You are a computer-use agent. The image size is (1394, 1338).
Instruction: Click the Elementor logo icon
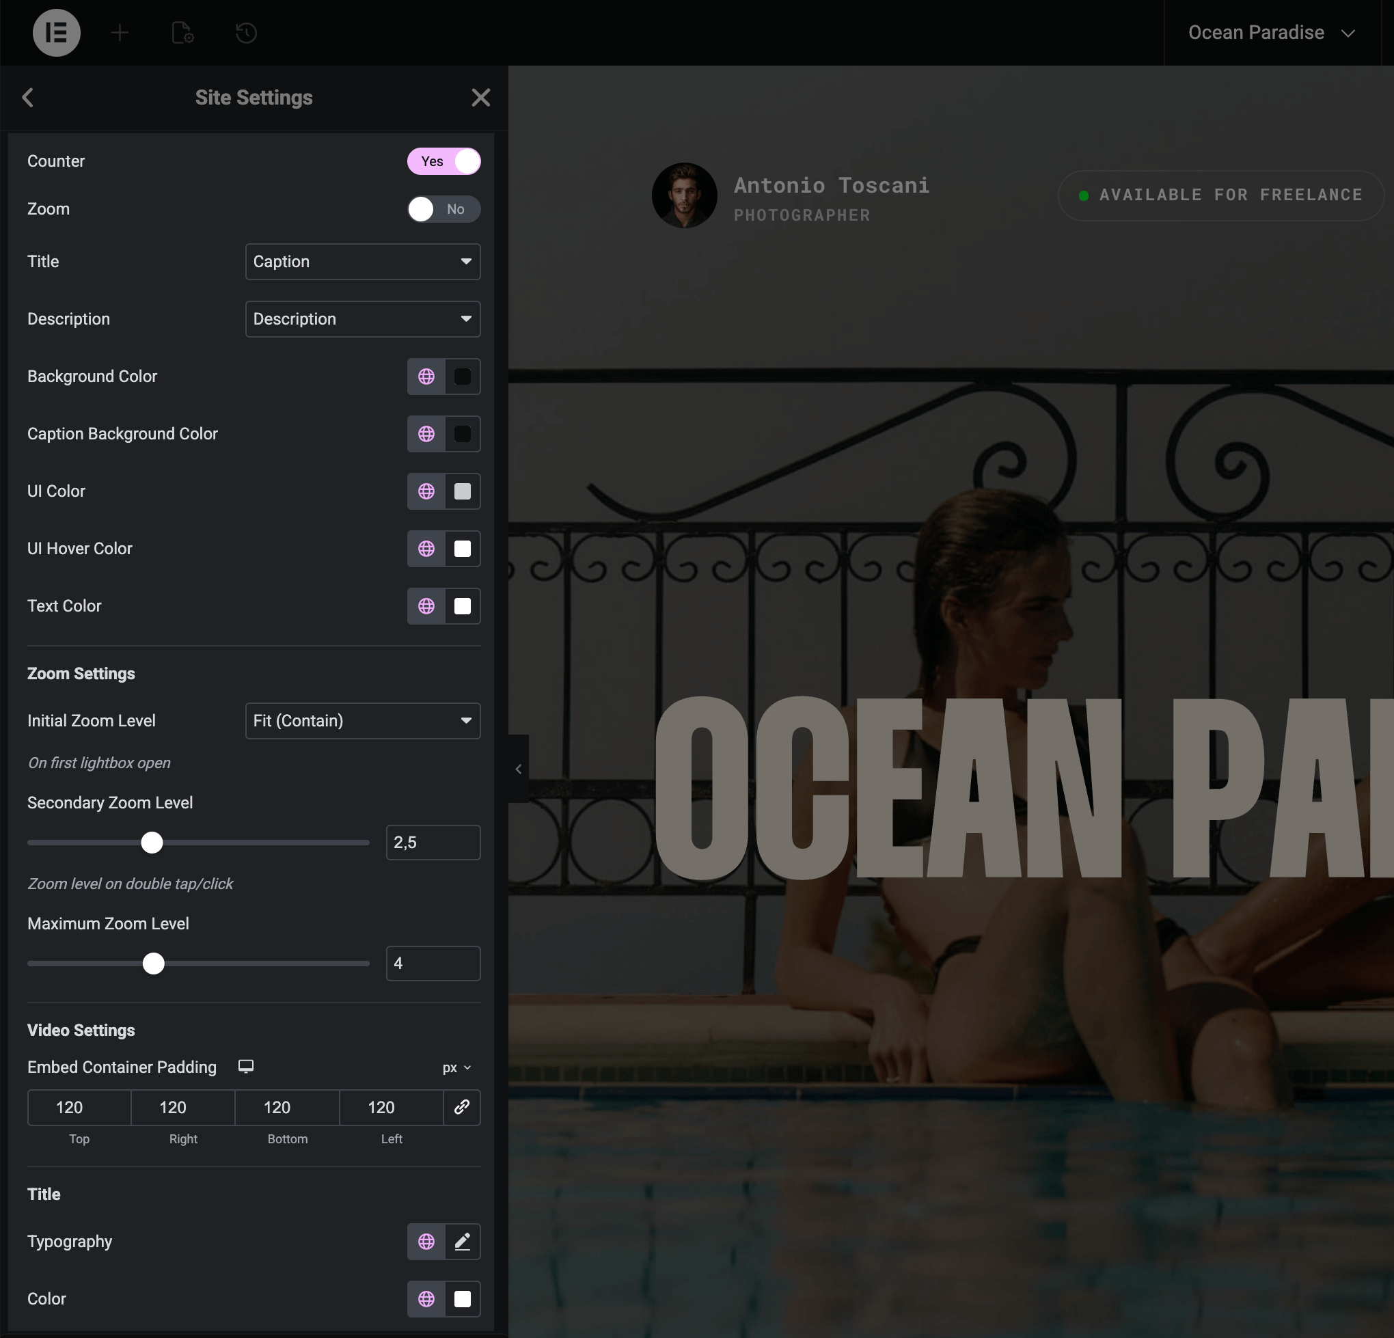[x=56, y=33]
